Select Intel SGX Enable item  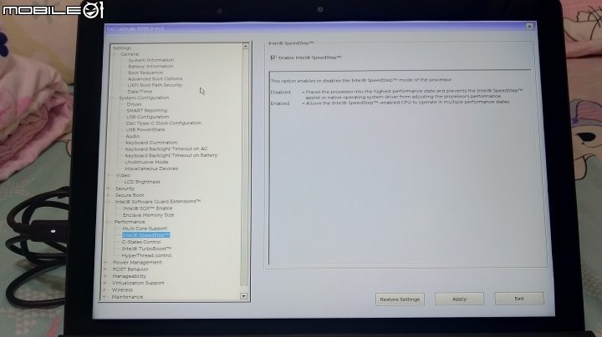(x=147, y=209)
